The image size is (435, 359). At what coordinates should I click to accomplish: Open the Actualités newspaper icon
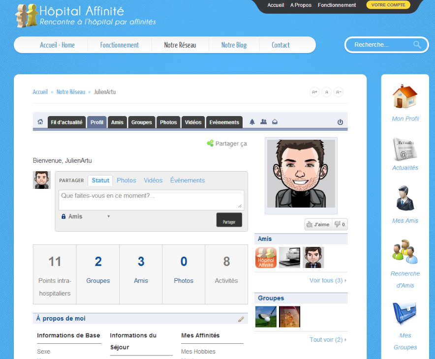405,149
